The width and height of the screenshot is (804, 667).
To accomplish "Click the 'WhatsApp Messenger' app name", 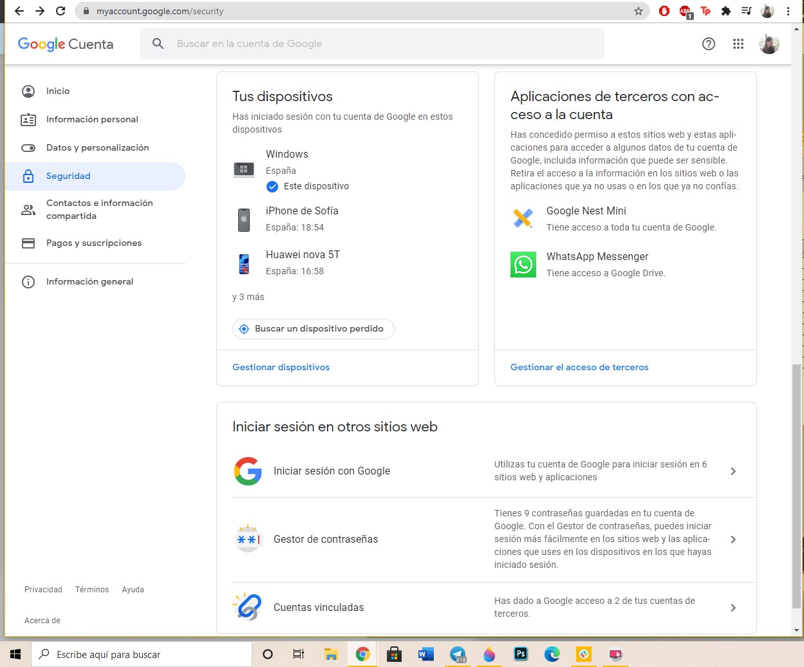I will pos(597,257).
